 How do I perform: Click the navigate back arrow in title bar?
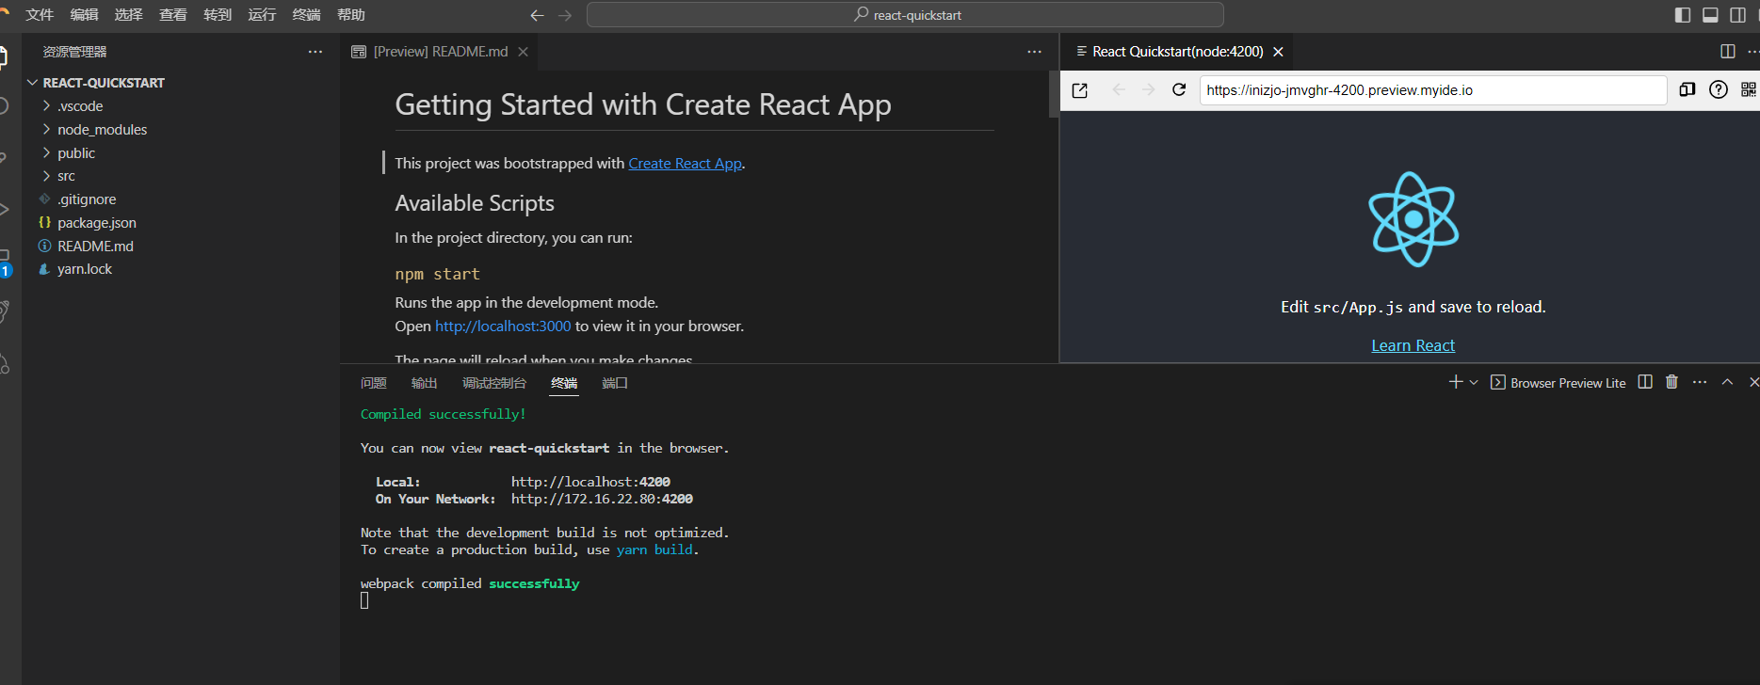537,15
